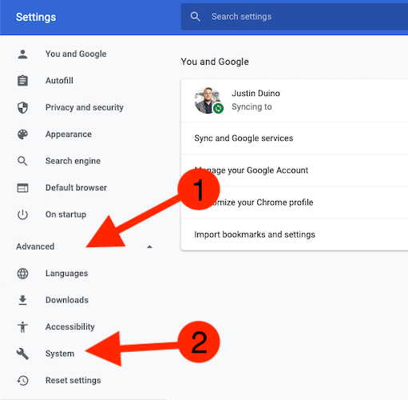Click the browser window icon beside Default browser
Screen dimensions: 408x400
coord(22,188)
